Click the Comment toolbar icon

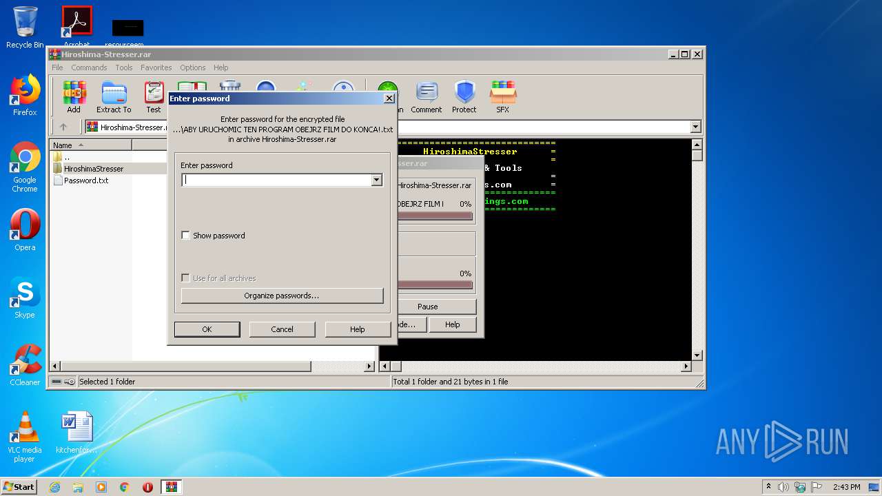coord(427,97)
